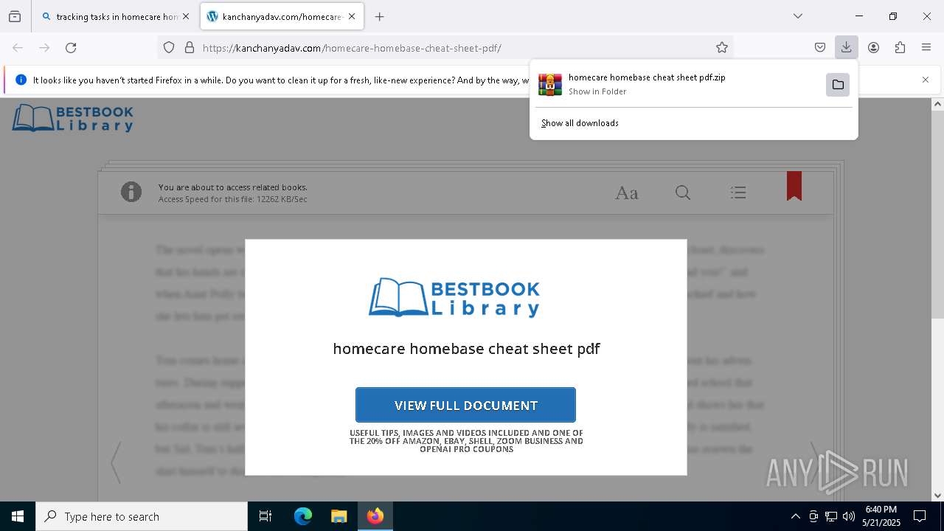The image size is (944, 531).
Task: Open Windows notification center icon
Action: 920,516
